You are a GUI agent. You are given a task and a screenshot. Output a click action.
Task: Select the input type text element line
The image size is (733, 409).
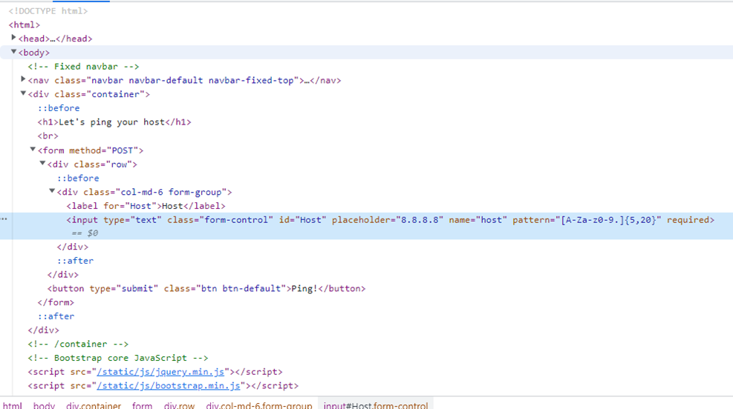(391, 219)
